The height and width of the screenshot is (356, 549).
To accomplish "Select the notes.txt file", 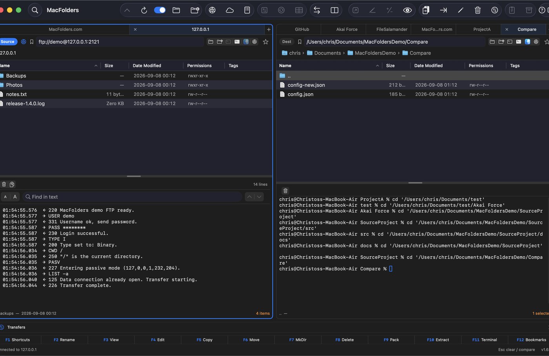I will pos(136,94).
